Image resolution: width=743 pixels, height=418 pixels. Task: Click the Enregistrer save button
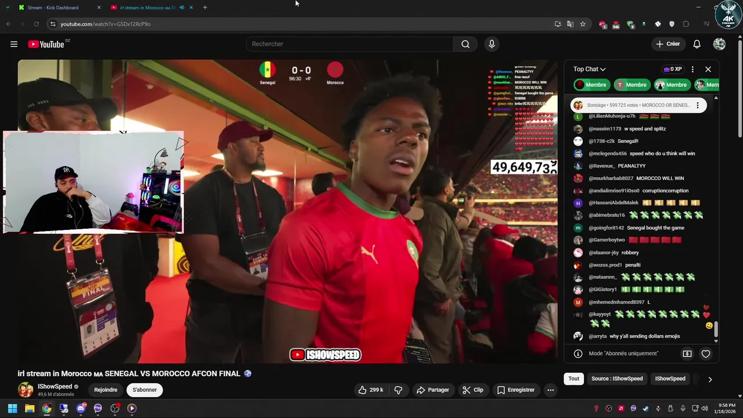tap(515, 390)
